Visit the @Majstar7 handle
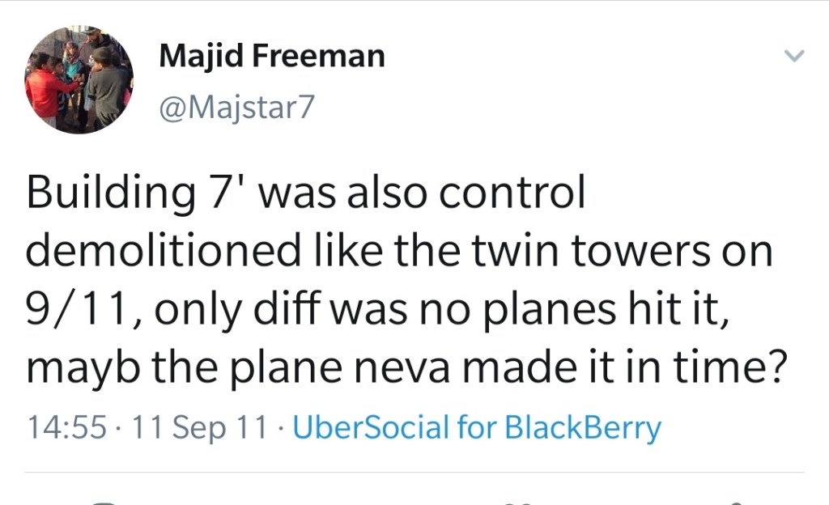This screenshot has width=829, height=505. [236, 107]
